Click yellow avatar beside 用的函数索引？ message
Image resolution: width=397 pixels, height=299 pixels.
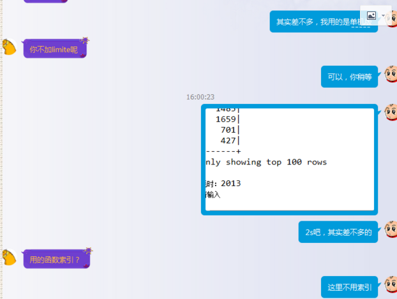[10, 258]
